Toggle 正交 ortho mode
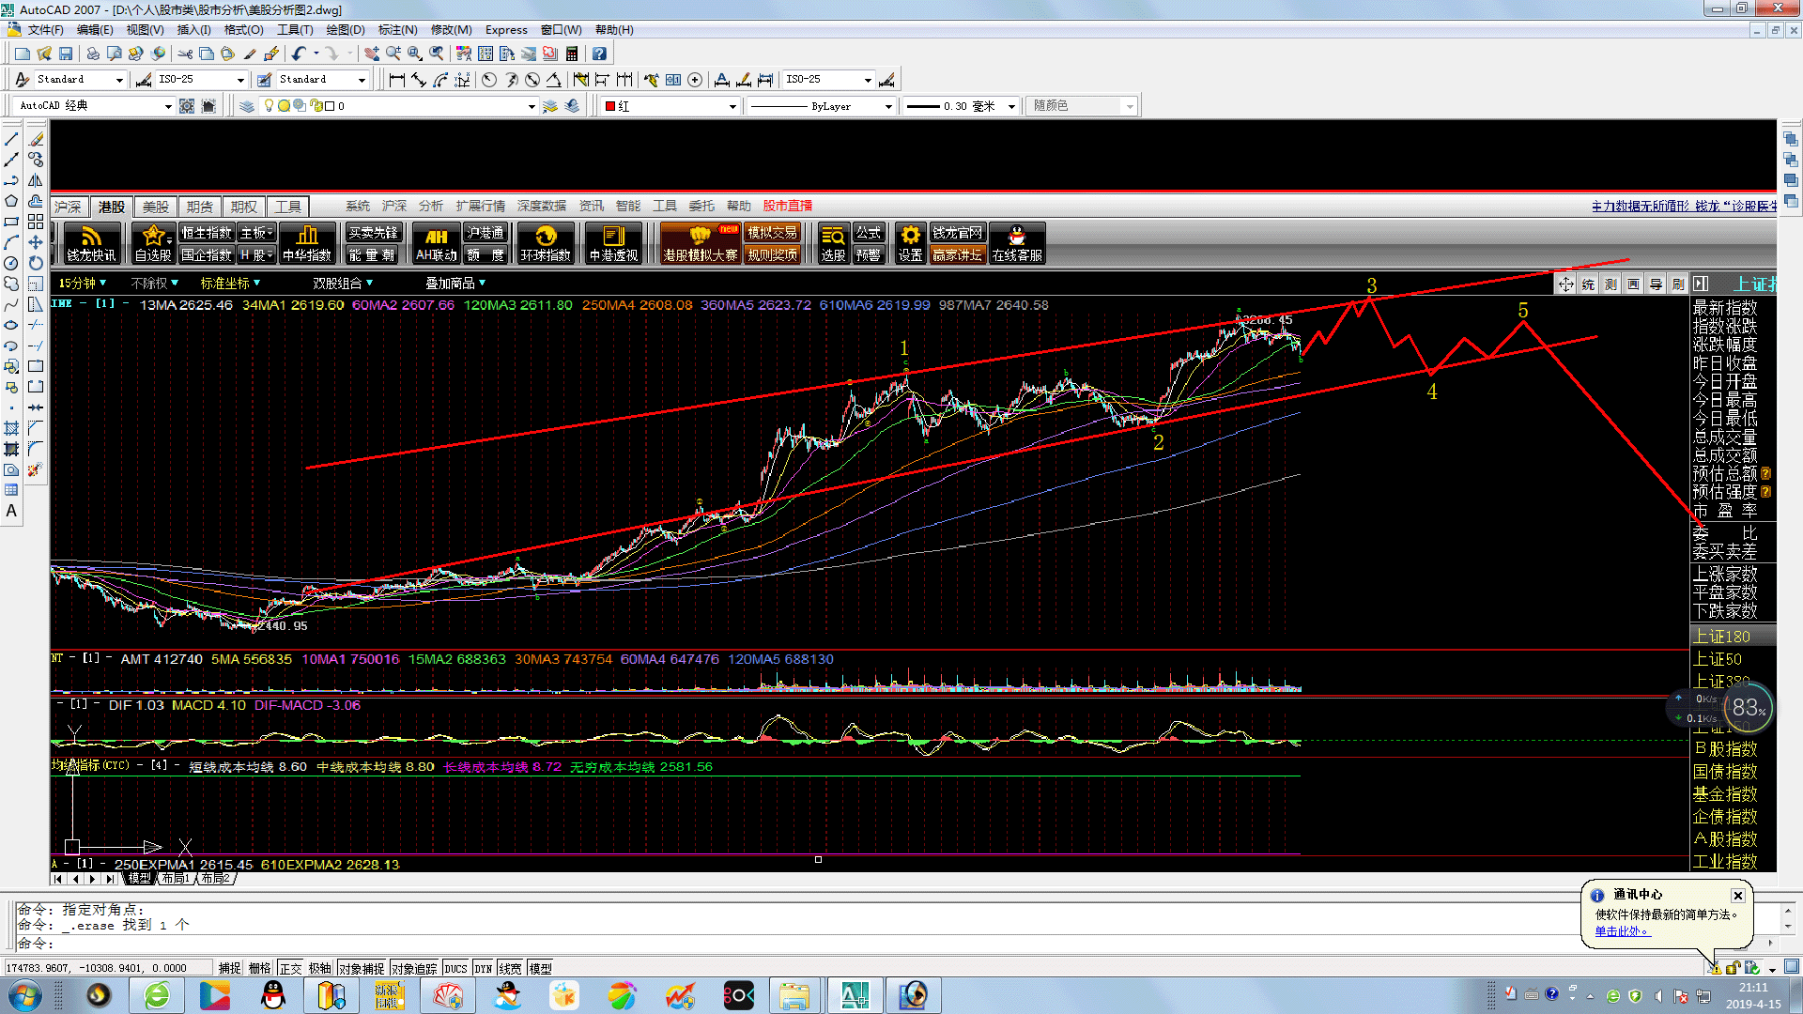This screenshot has width=1803, height=1014. (x=291, y=968)
